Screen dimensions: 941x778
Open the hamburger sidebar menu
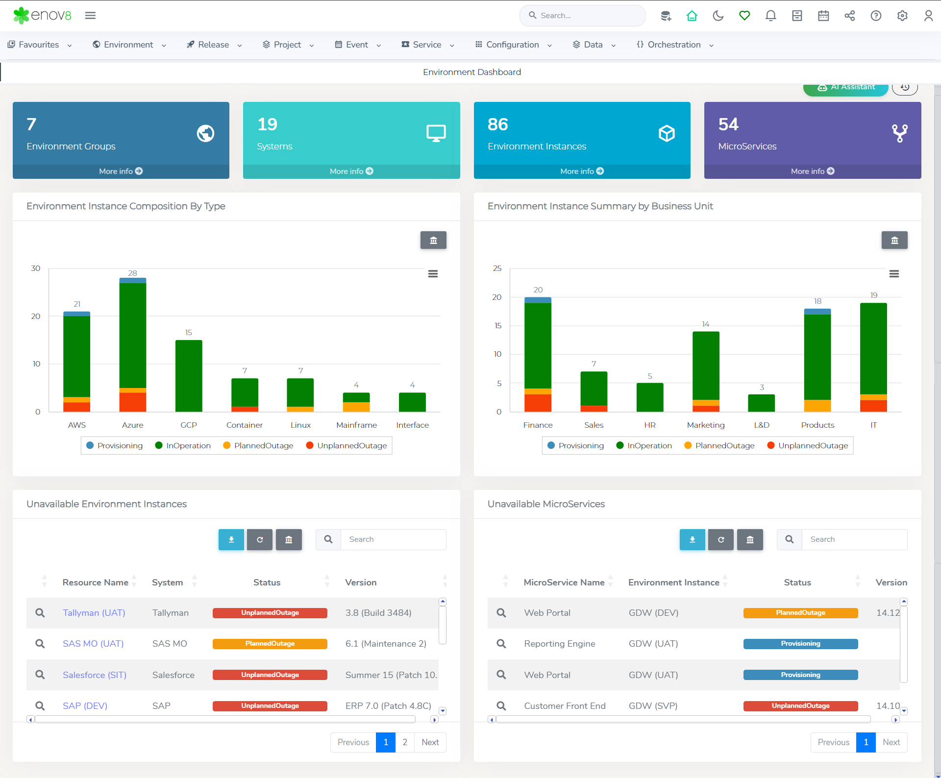tap(90, 16)
